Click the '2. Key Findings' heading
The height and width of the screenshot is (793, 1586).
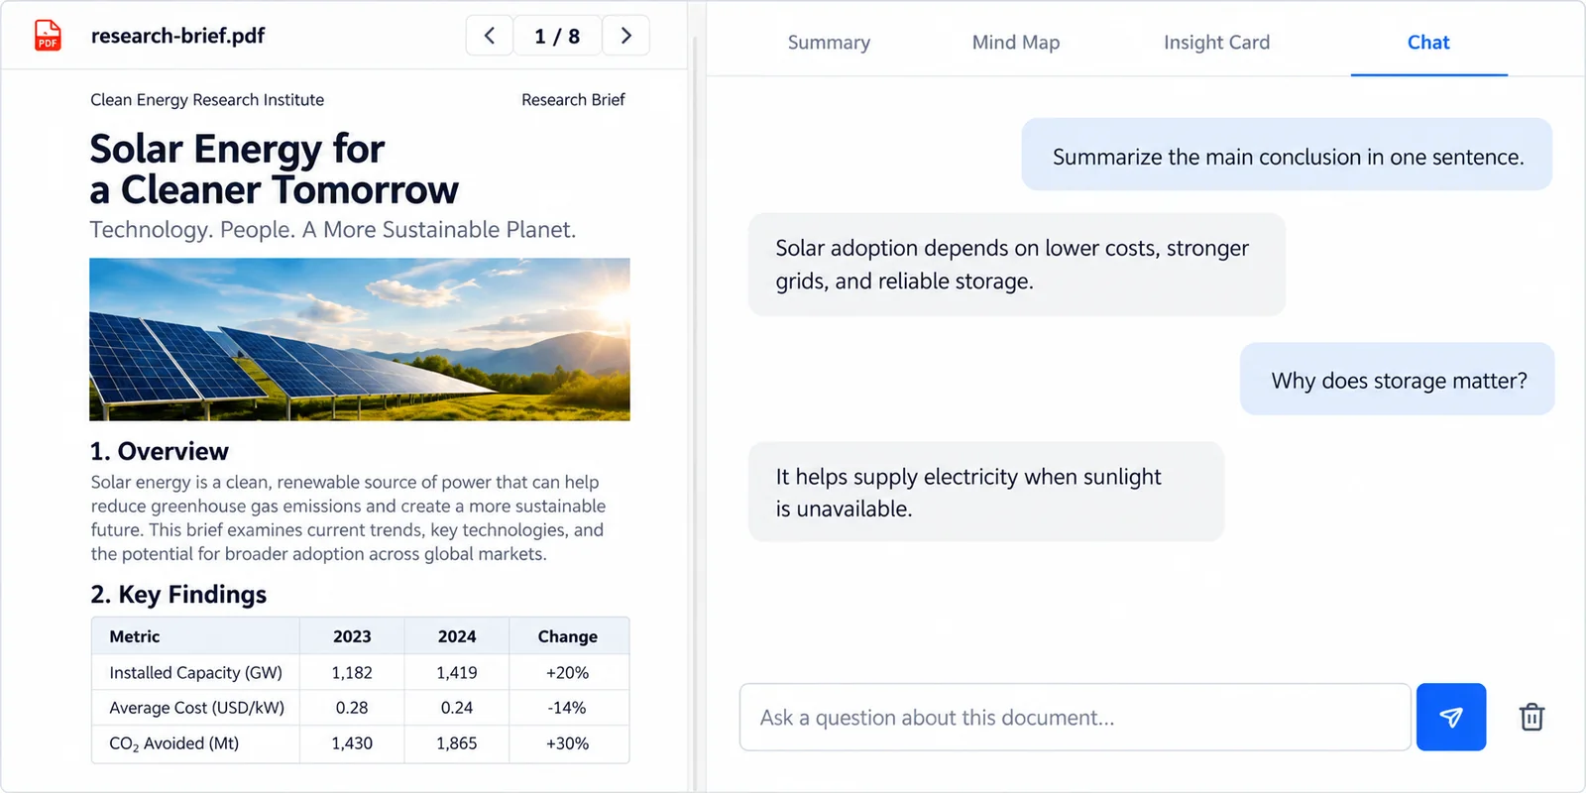coord(178,594)
